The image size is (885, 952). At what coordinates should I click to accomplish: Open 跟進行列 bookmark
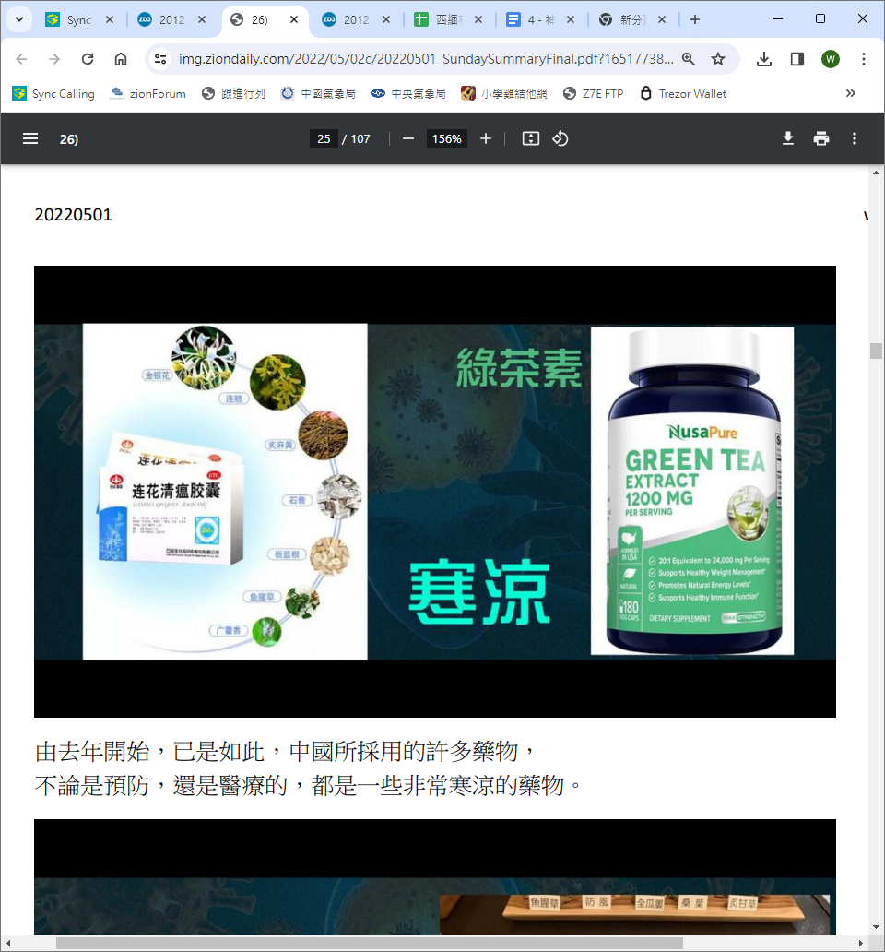pos(233,93)
